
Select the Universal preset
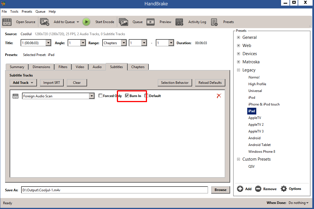coord(255,91)
